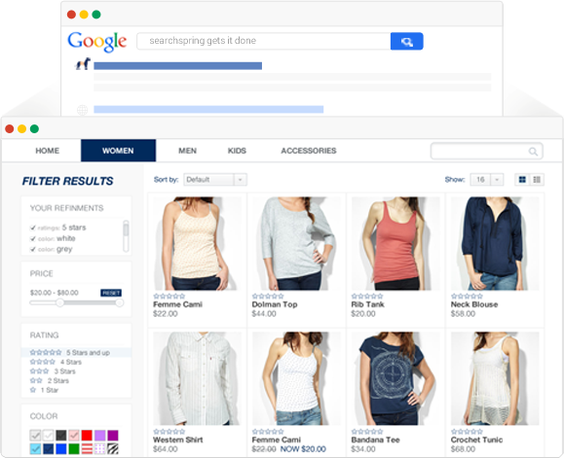Filter by 4 Stars rating

56,362
